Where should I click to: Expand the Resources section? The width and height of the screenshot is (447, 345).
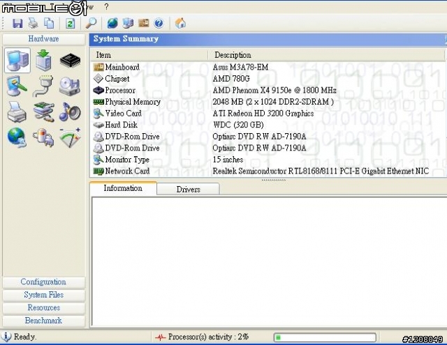pyautogui.click(x=43, y=308)
